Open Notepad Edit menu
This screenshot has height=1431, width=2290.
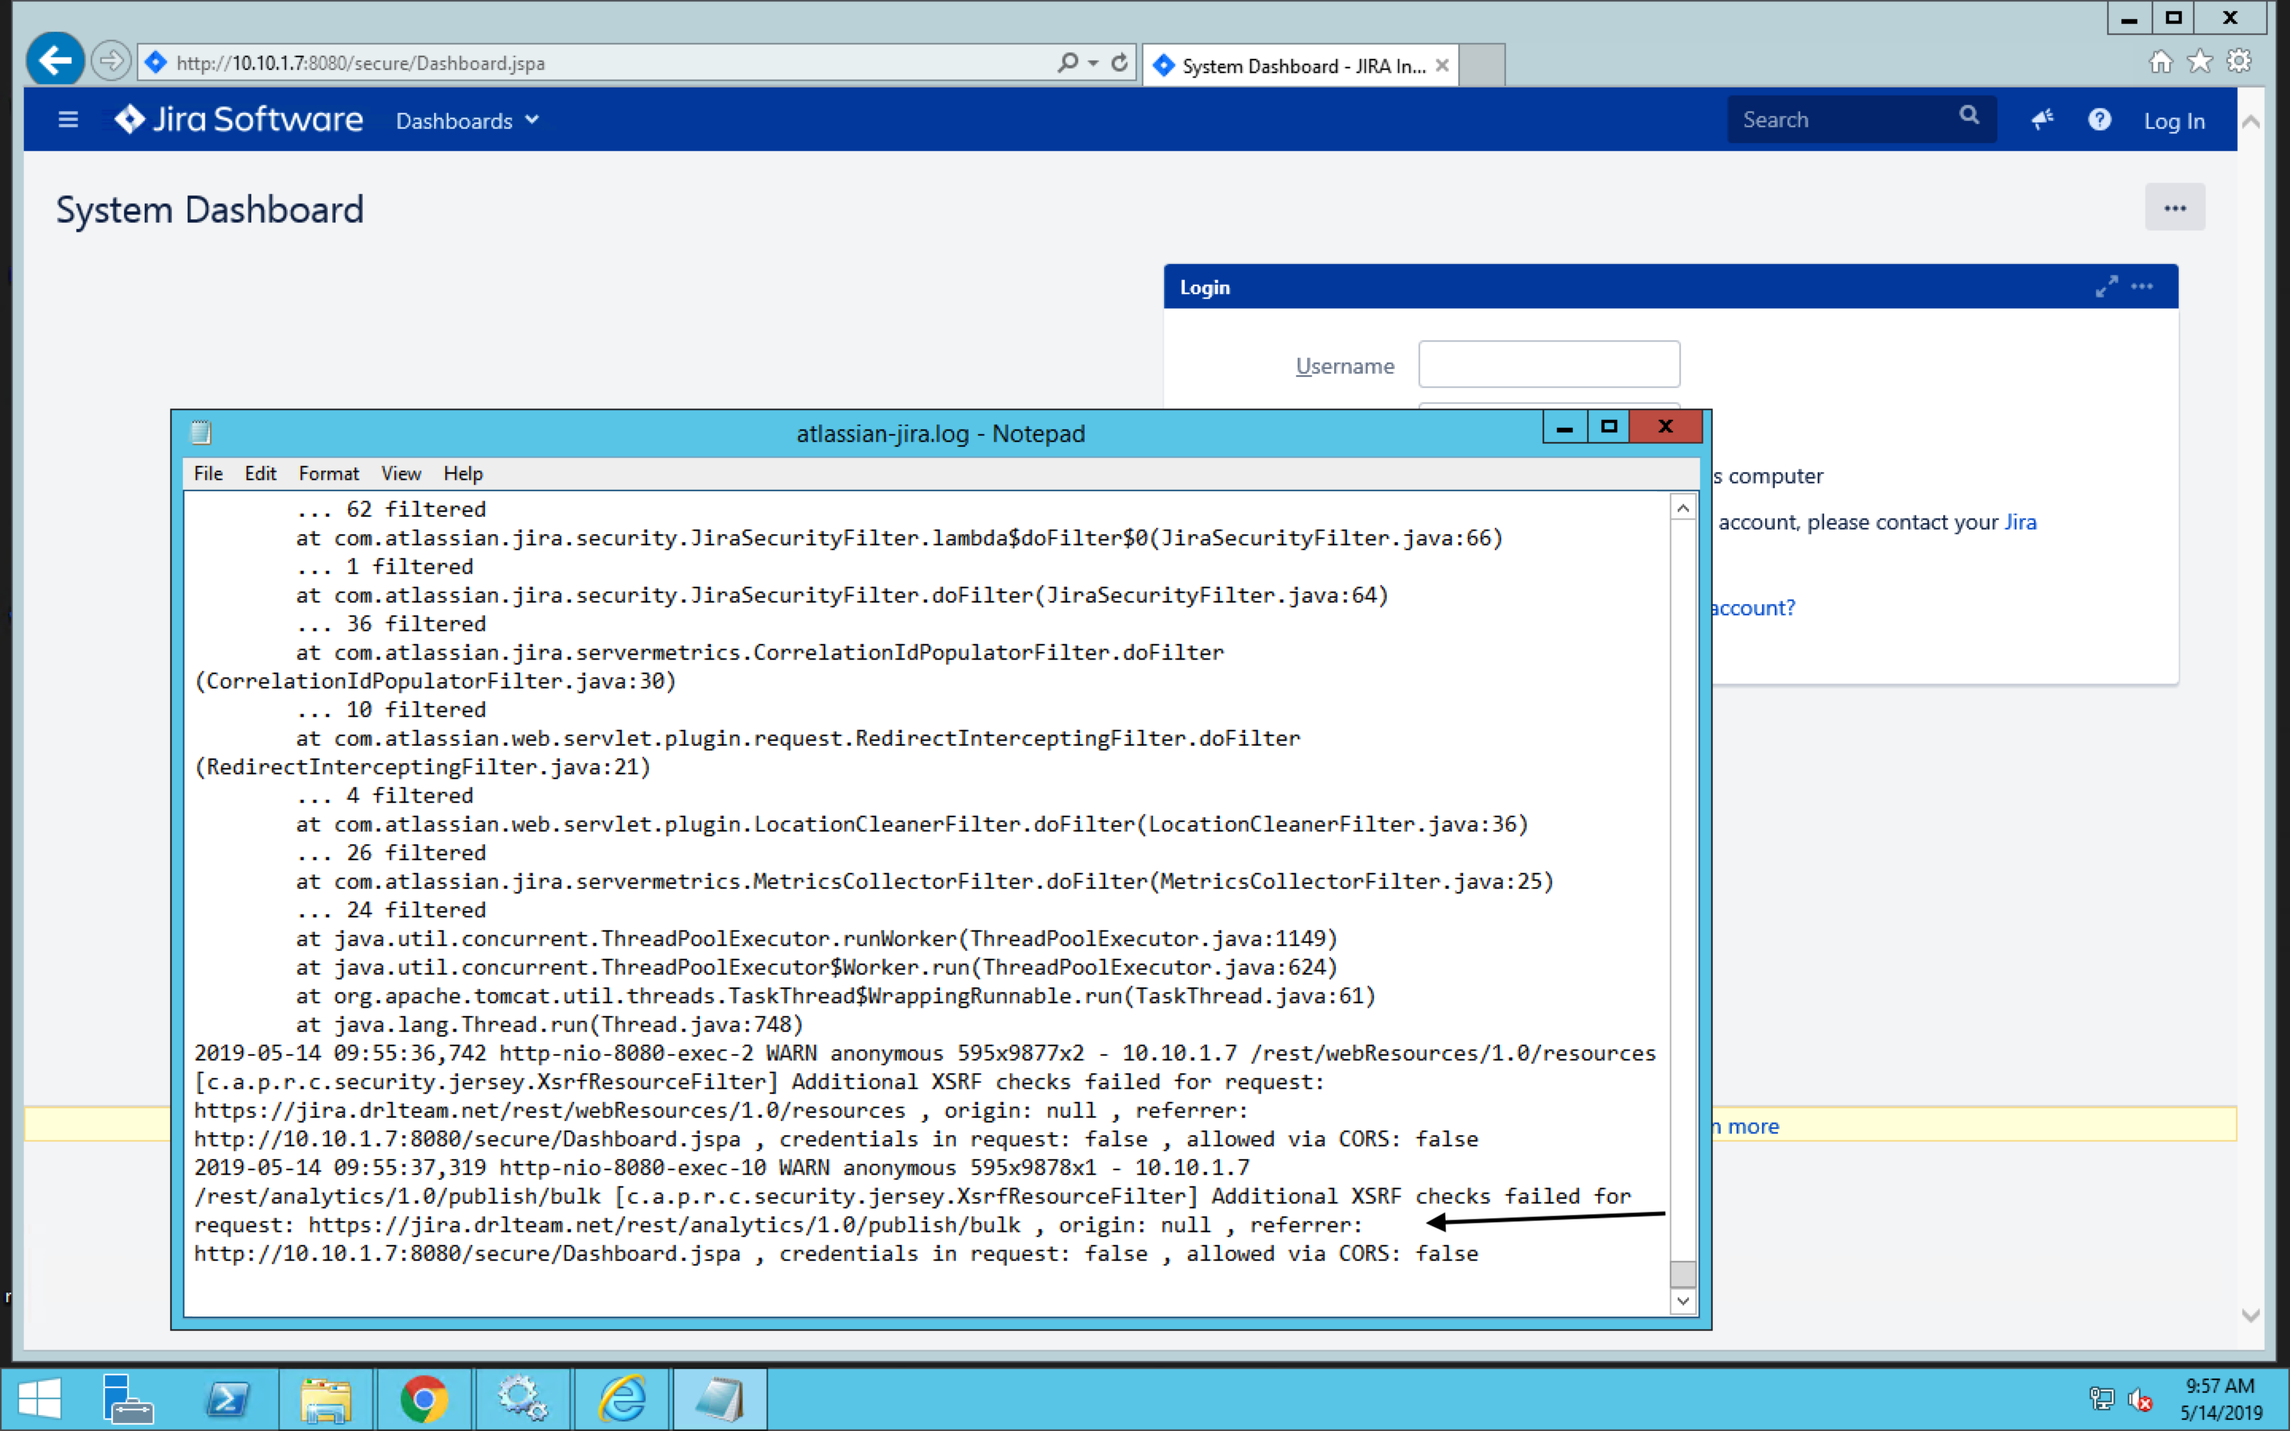pos(260,473)
